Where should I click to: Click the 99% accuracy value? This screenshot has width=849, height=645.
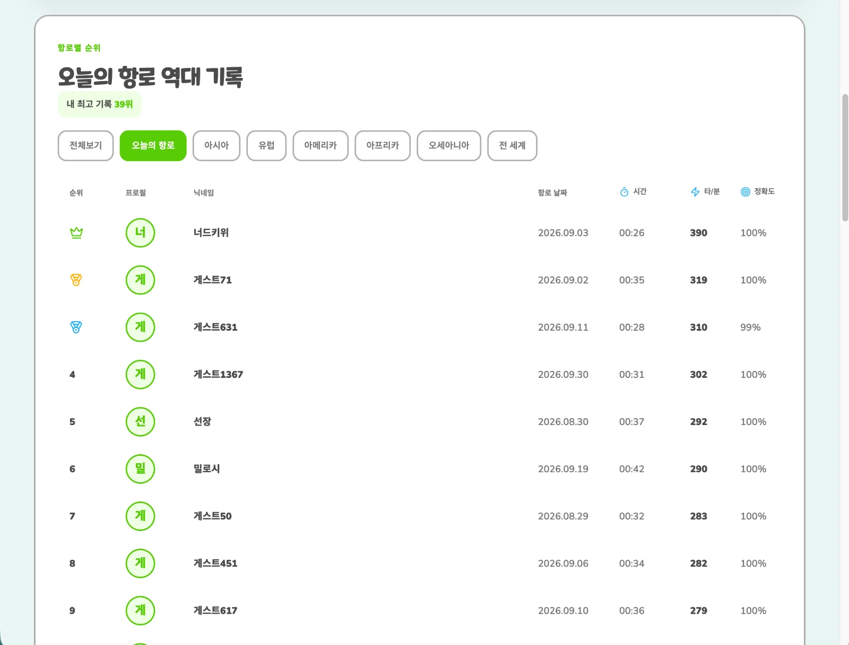(750, 328)
